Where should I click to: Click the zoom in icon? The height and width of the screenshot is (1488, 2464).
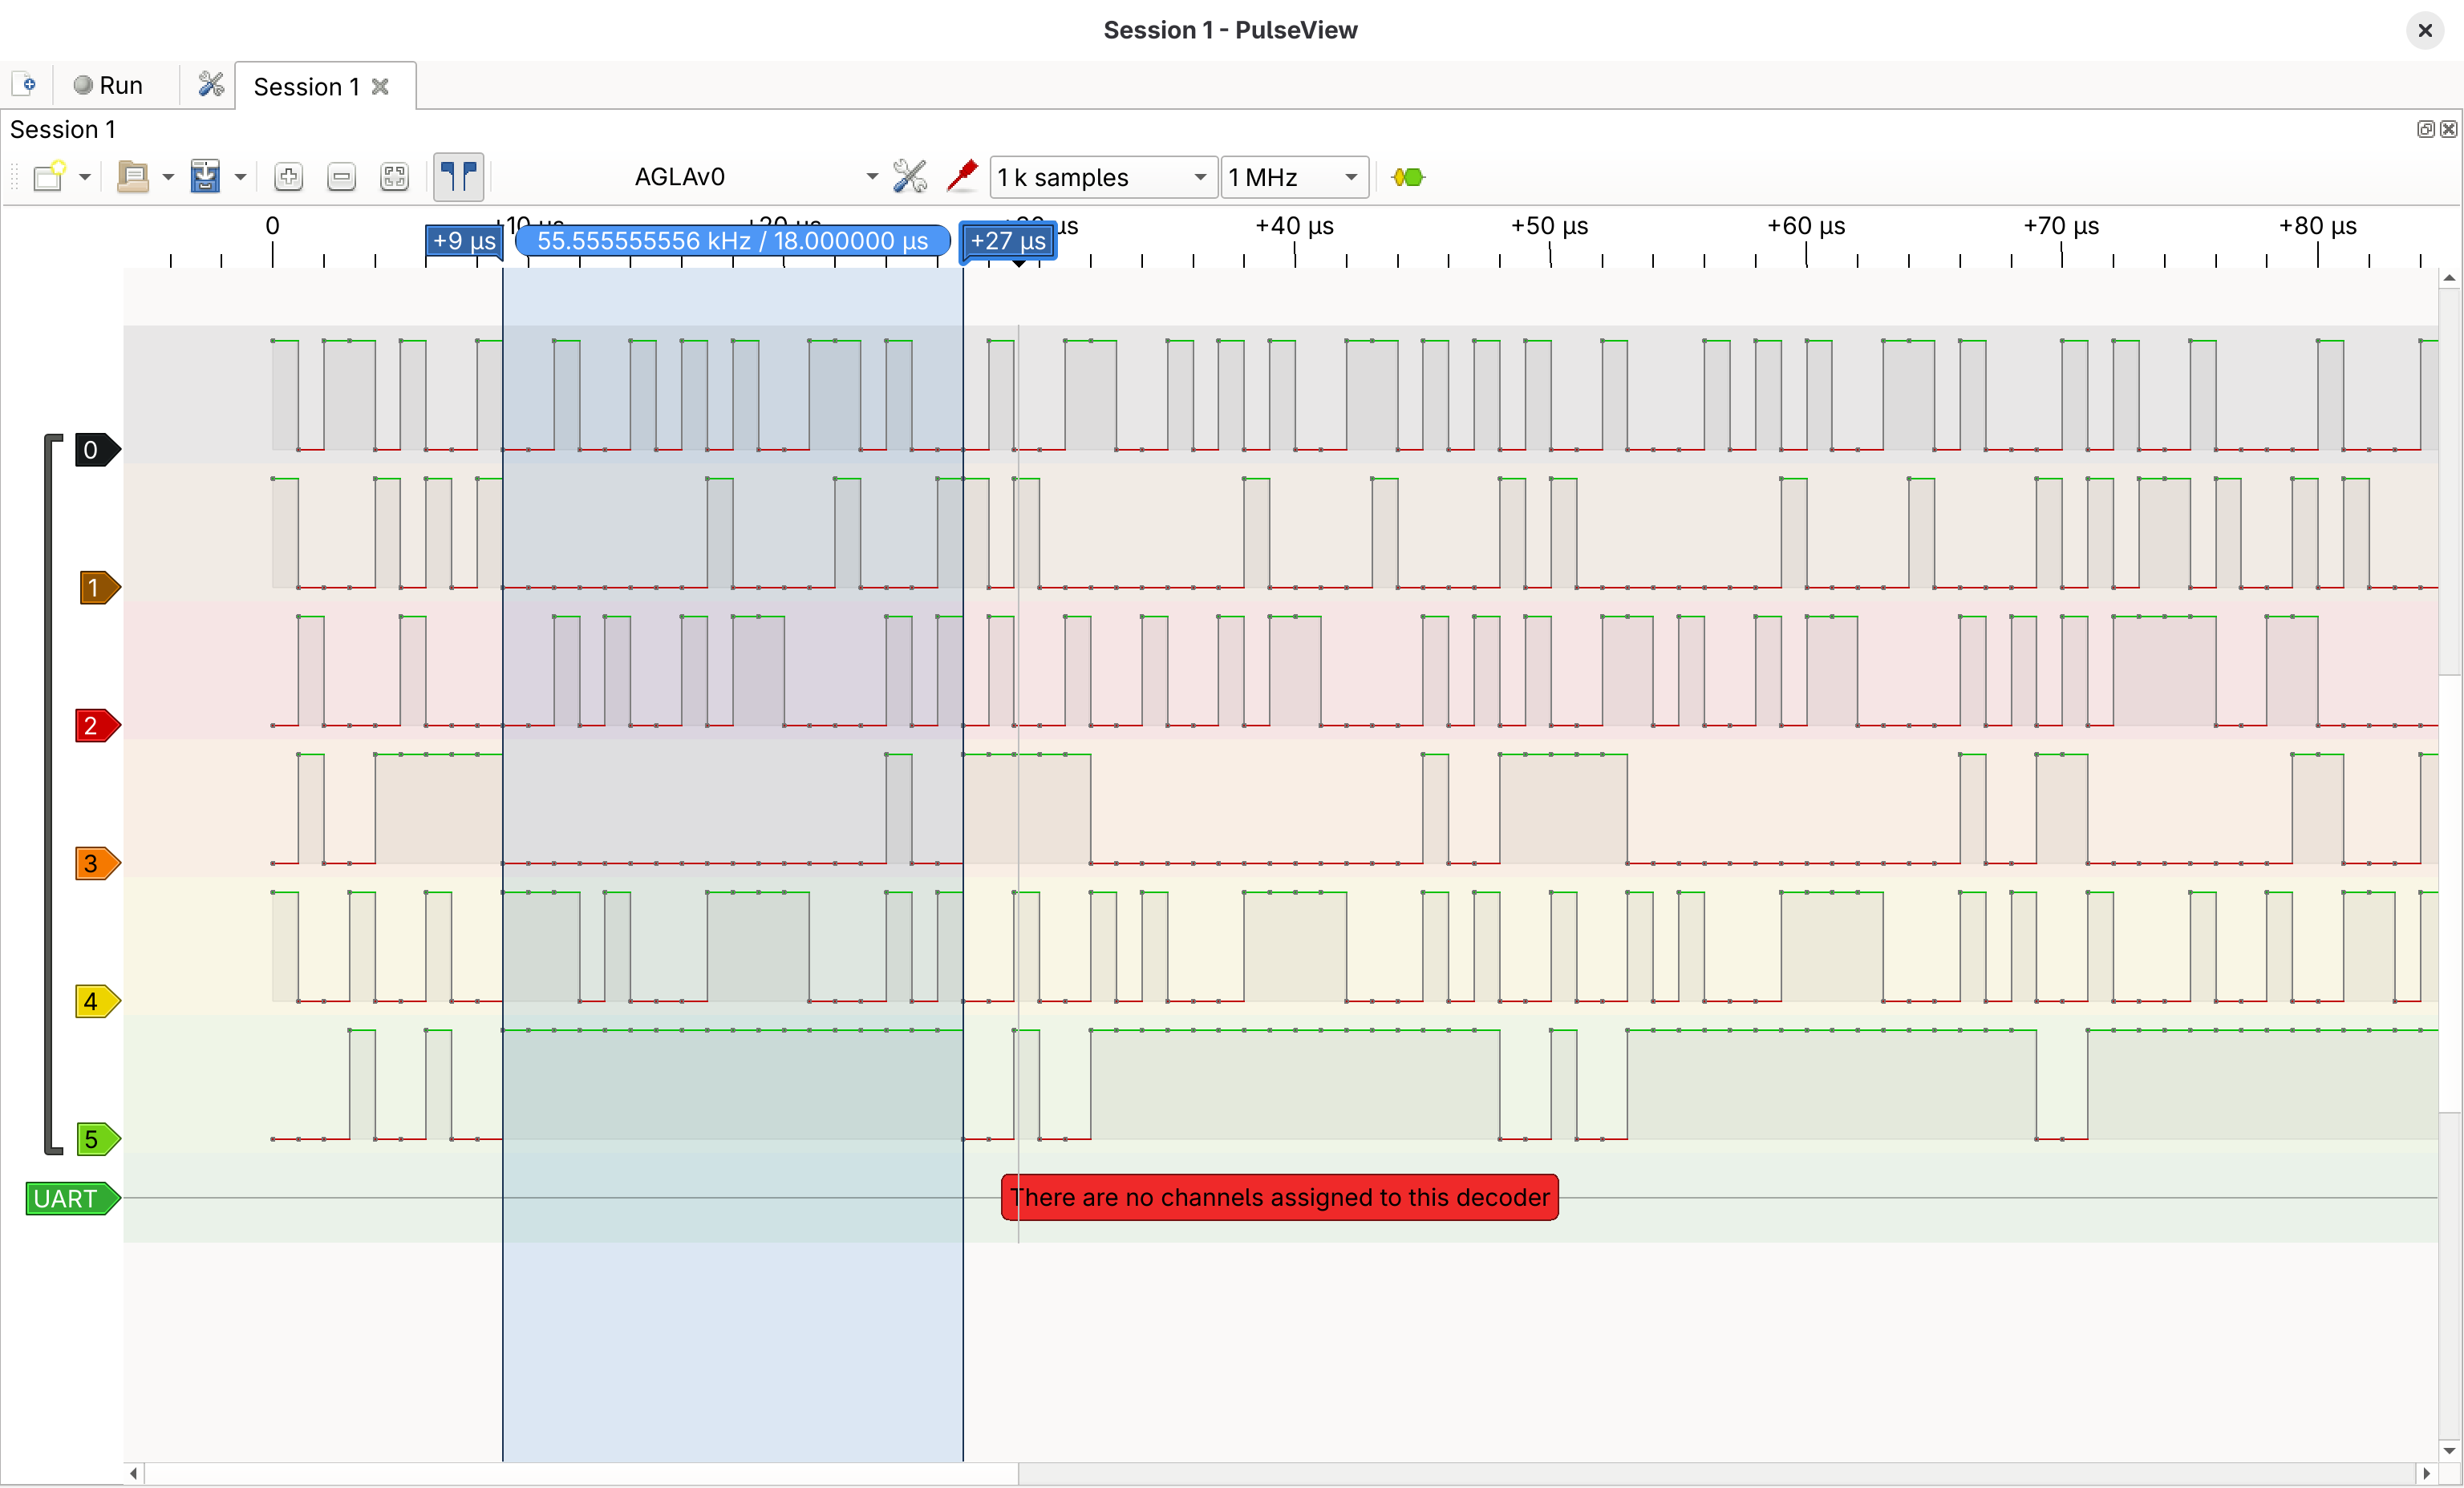pyautogui.click(x=288, y=177)
